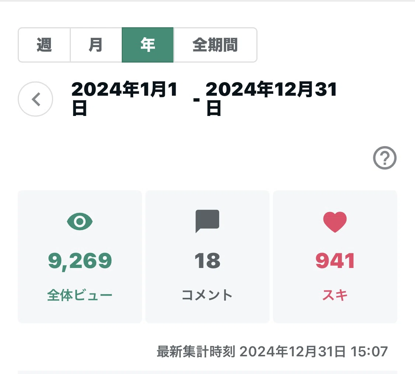Click the end date 2024年12月31日

coord(271,99)
